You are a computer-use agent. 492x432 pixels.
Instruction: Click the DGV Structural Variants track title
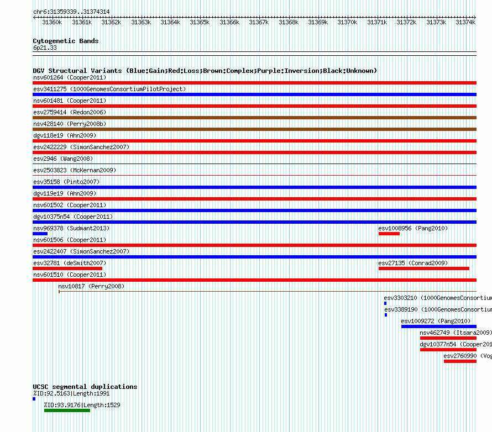tap(205, 71)
